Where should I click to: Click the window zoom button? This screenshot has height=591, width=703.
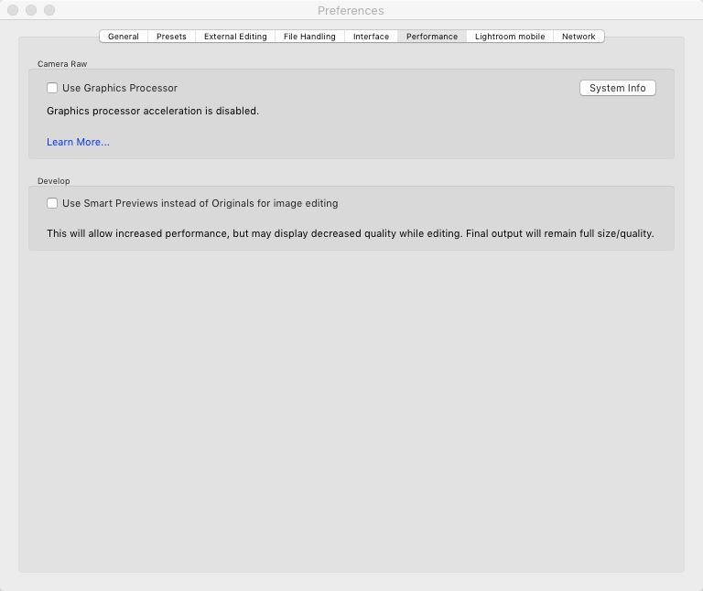[49, 10]
